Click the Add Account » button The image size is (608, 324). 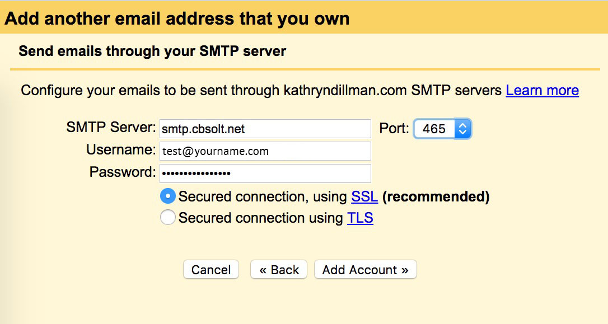(365, 270)
